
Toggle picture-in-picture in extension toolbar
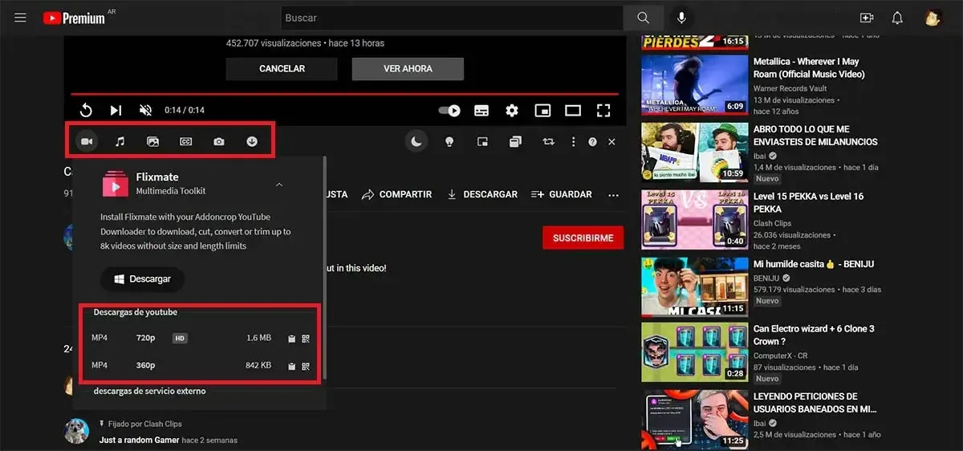pos(482,141)
